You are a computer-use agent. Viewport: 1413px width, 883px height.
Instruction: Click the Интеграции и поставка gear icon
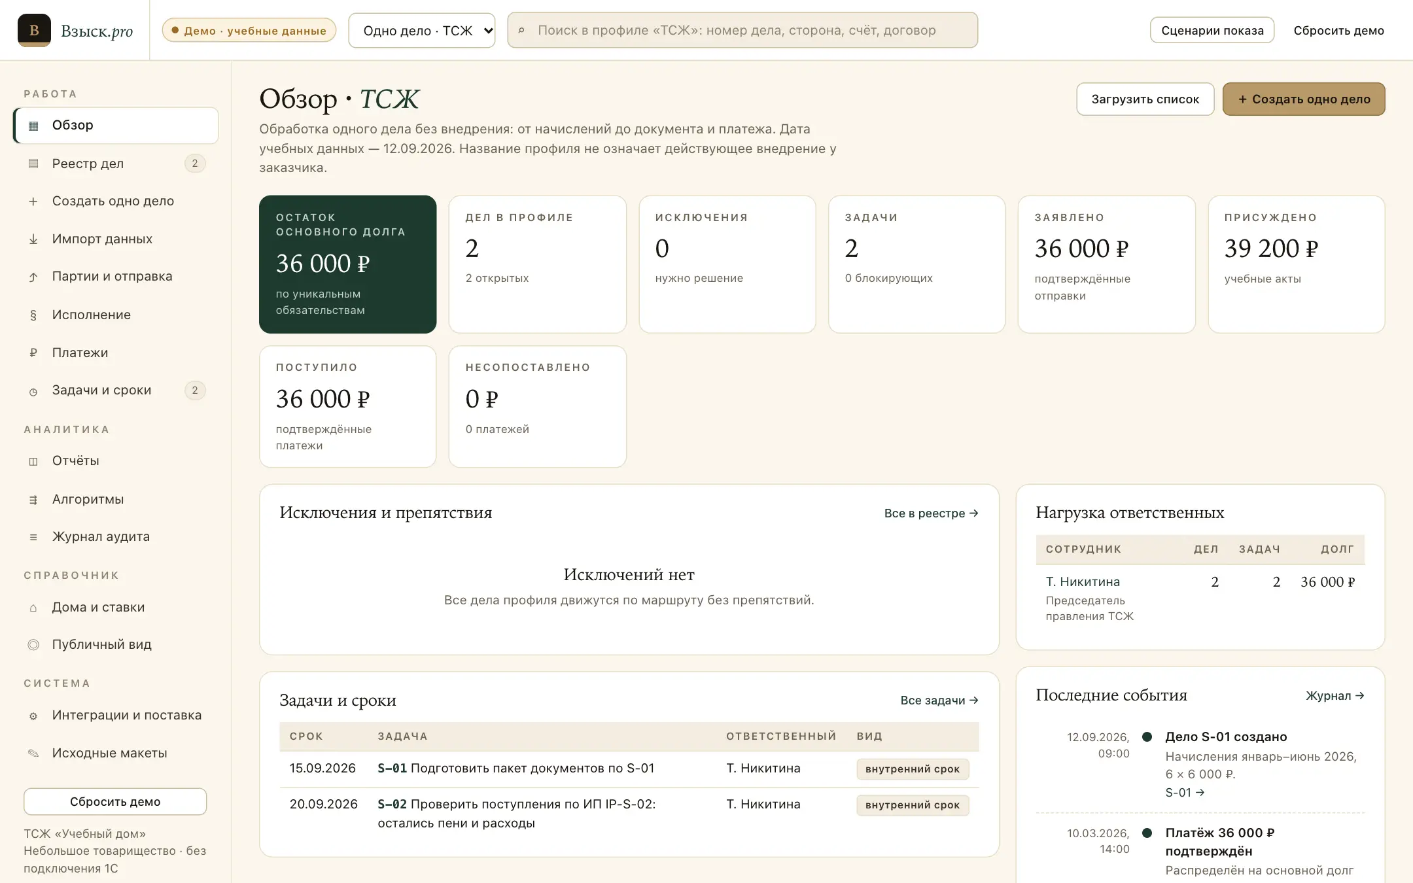[x=33, y=716]
